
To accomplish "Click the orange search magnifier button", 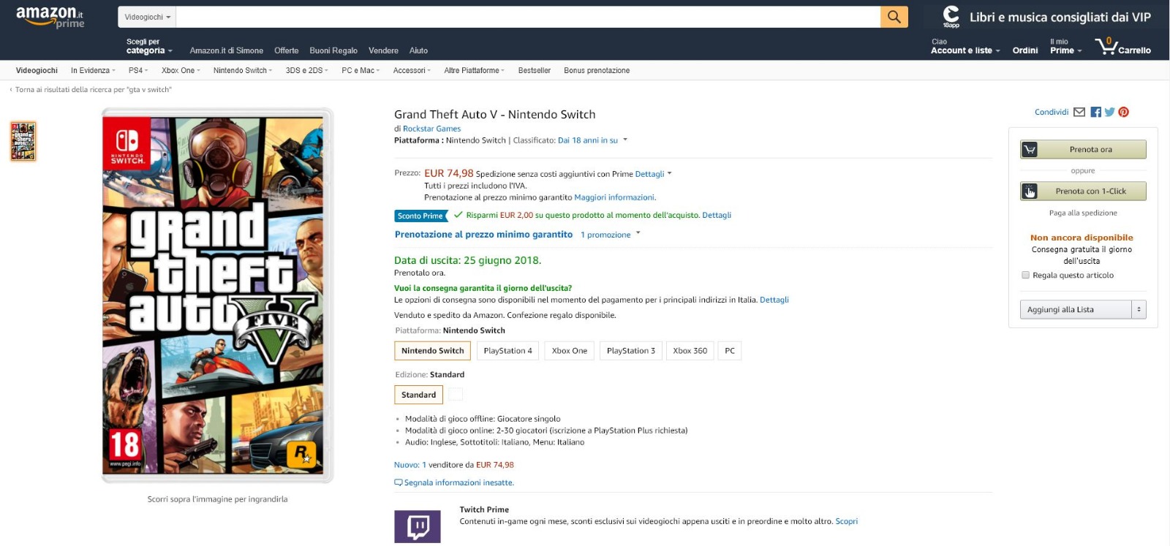I will (894, 17).
